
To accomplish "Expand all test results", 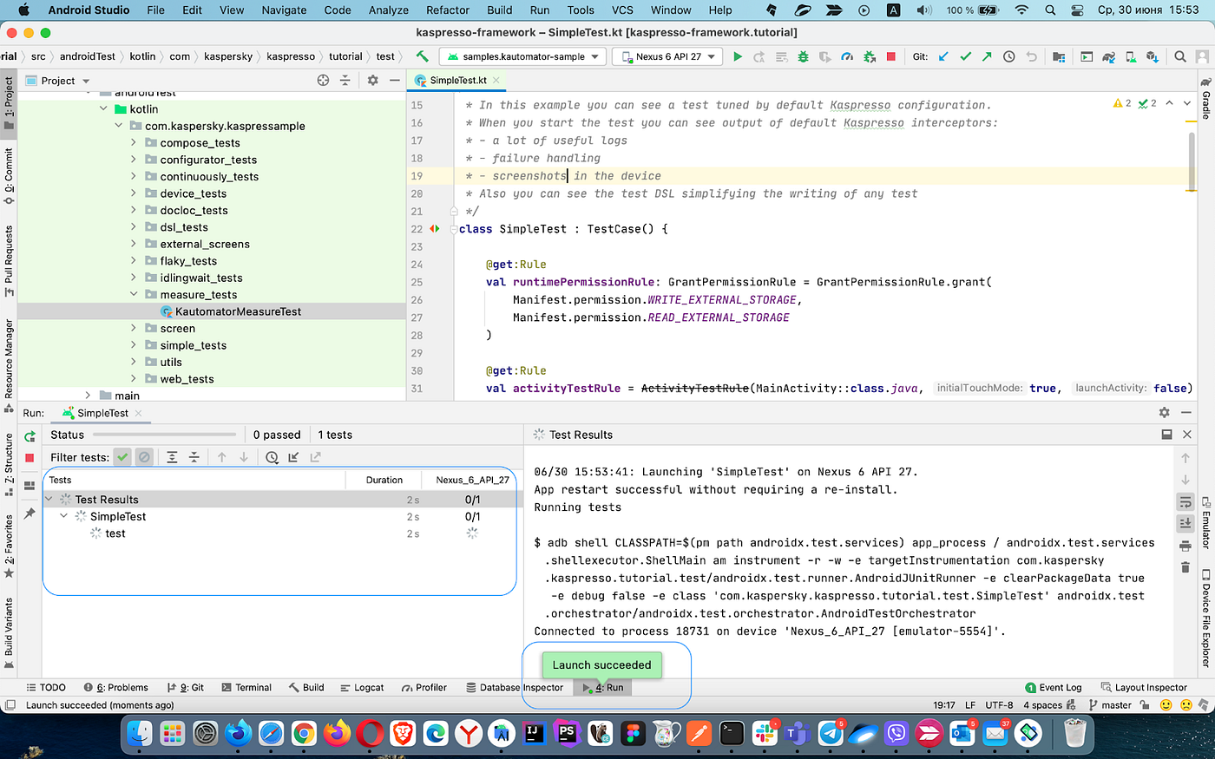I will [x=172, y=457].
